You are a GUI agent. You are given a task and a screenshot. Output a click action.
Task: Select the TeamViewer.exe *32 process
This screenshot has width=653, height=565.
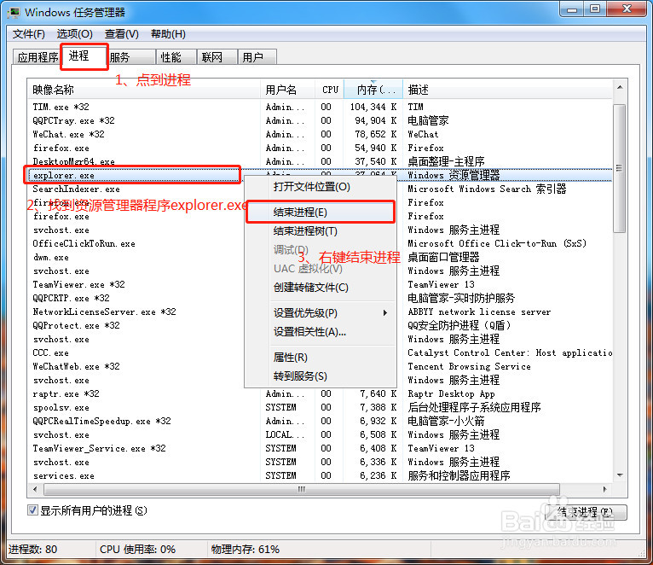click(78, 284)
